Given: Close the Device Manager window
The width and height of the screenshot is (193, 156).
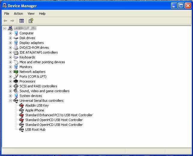Looking at the screenshot, I should tap(188, 6).
